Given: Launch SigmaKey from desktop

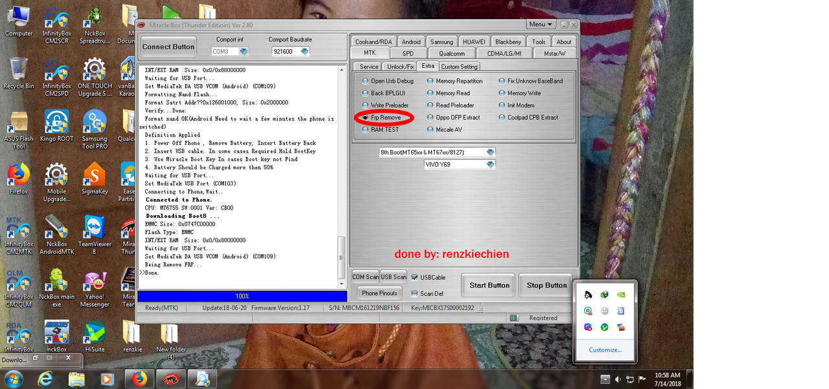Looking at the screenshot, I should tap(95, 179).
